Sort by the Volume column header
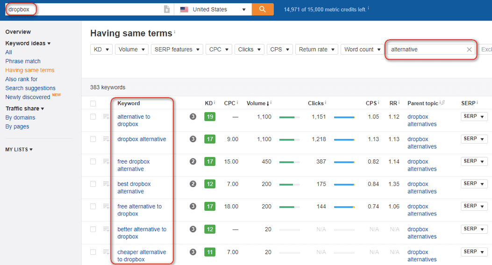 pos(257,103)
